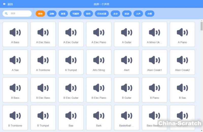203x132 pixels.
Task: Click the 返回 back arrow button
Action: [x=8, y=4]
